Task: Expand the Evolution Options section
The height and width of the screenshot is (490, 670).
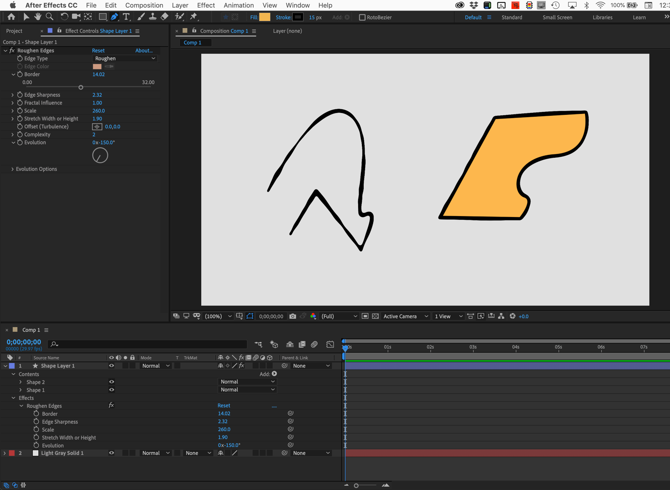Action: point(13,169)
